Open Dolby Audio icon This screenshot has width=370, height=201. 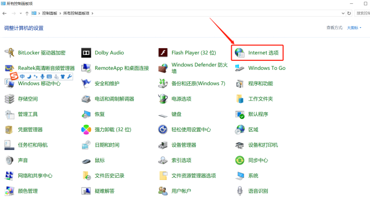click(x=86, y=53)
